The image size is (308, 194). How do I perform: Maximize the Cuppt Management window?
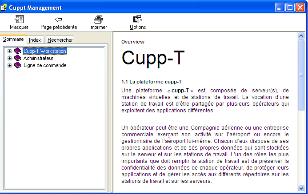click(290, 8)
